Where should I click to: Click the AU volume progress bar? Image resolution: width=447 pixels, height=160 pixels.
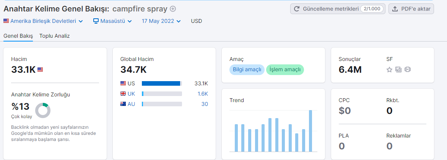coord(162,104)
